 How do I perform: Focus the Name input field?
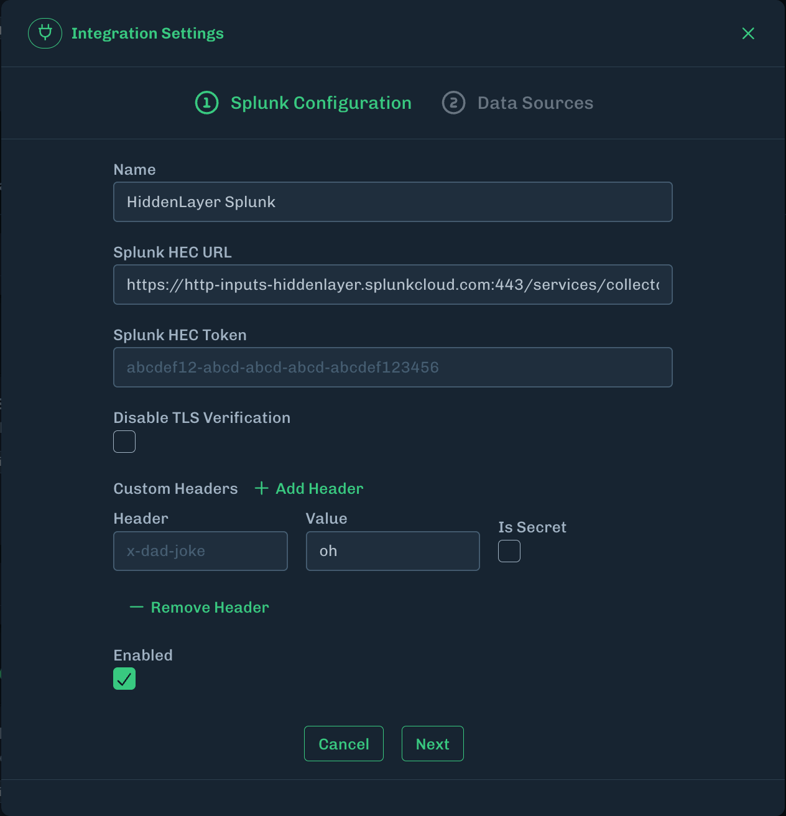click(393, 202)
